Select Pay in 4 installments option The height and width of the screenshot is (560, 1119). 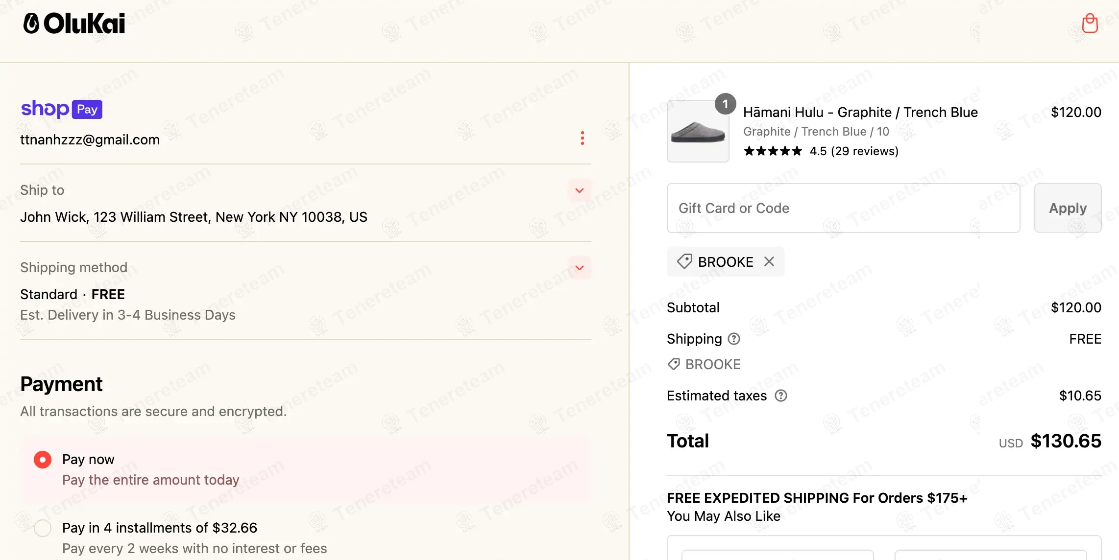click(43, 528)
